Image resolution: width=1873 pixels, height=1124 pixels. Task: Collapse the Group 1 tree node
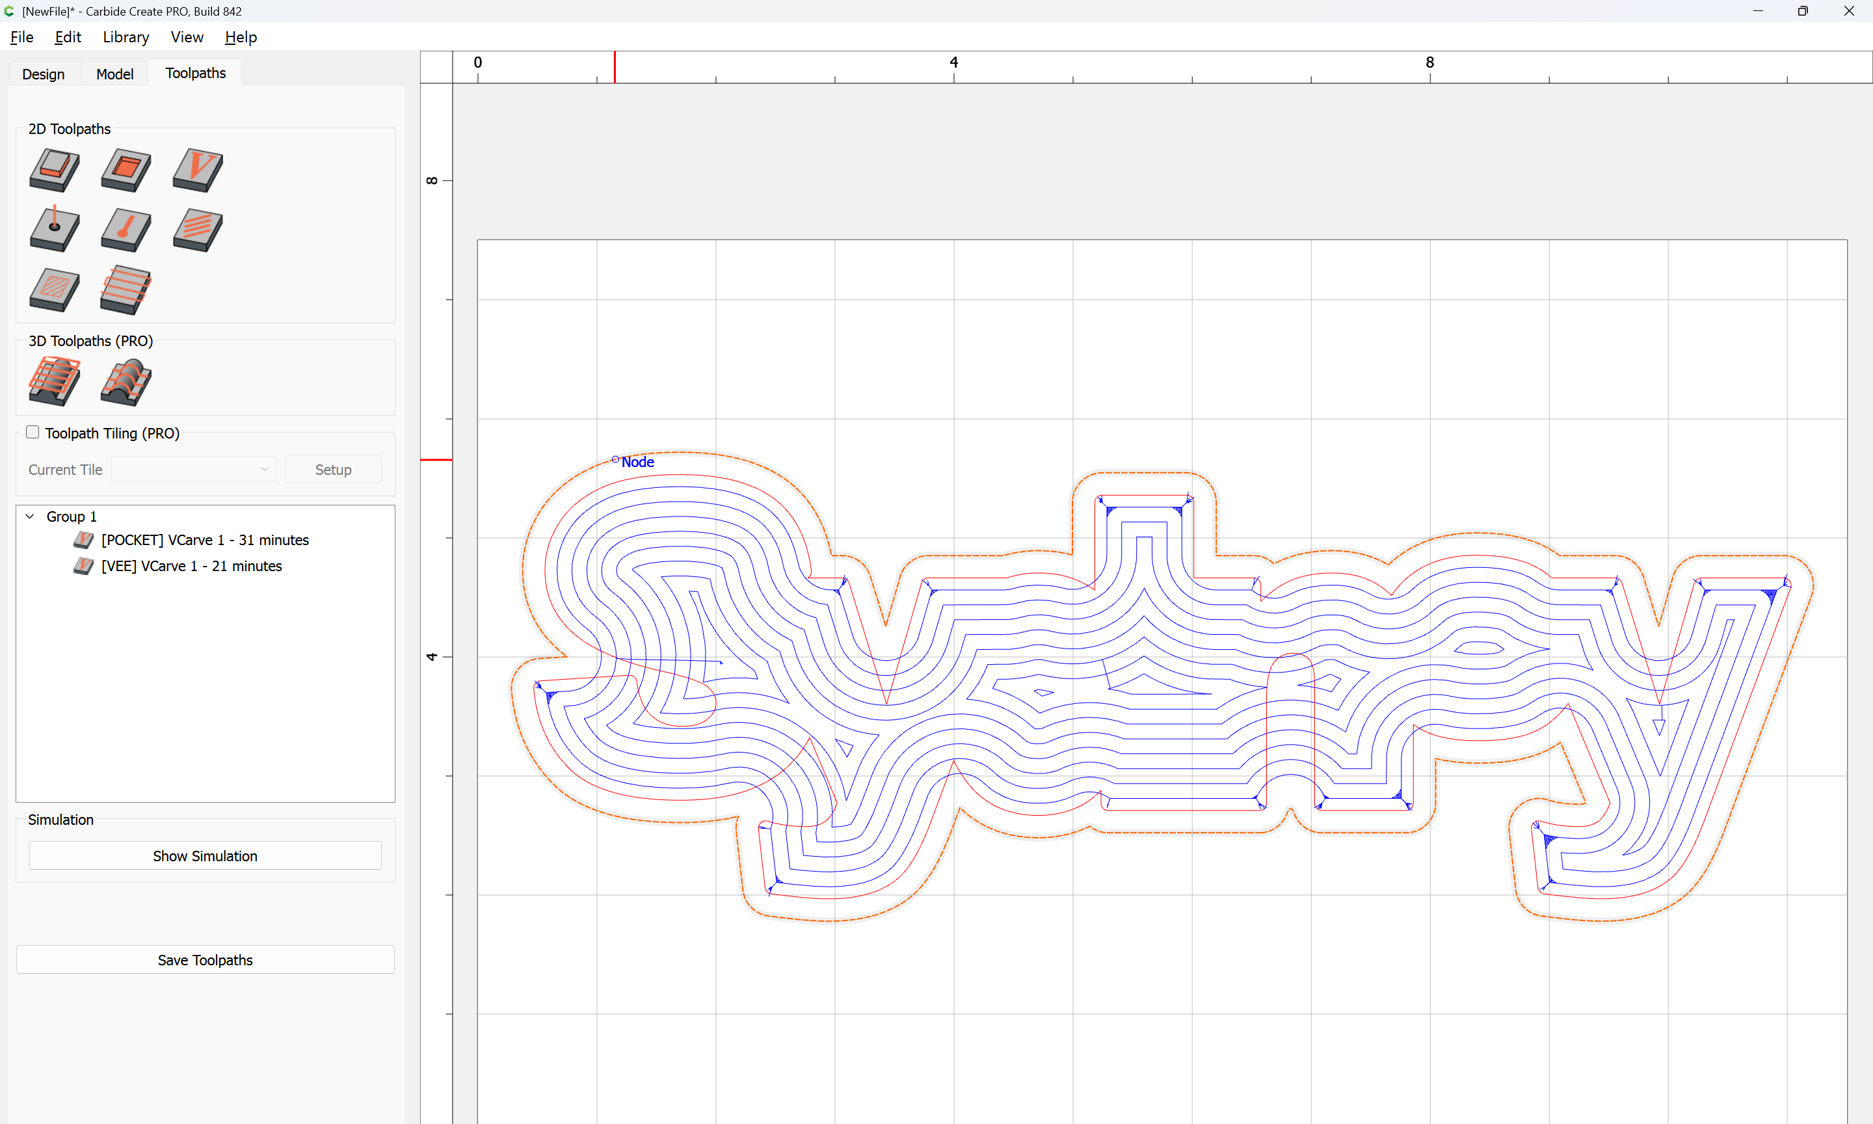pos(31,516)
